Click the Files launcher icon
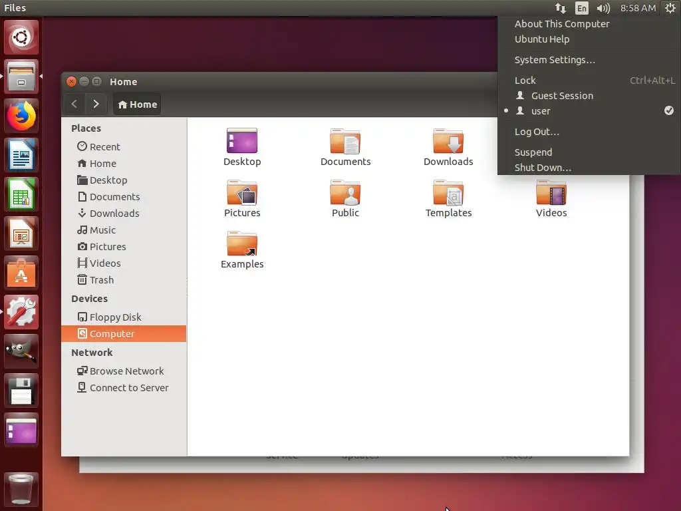 click(21, 77)
